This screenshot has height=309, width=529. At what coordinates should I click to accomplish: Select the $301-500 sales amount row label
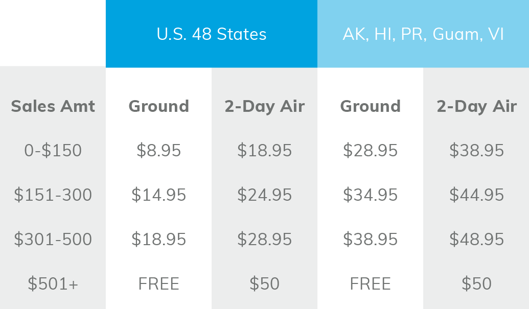(53, 240)
